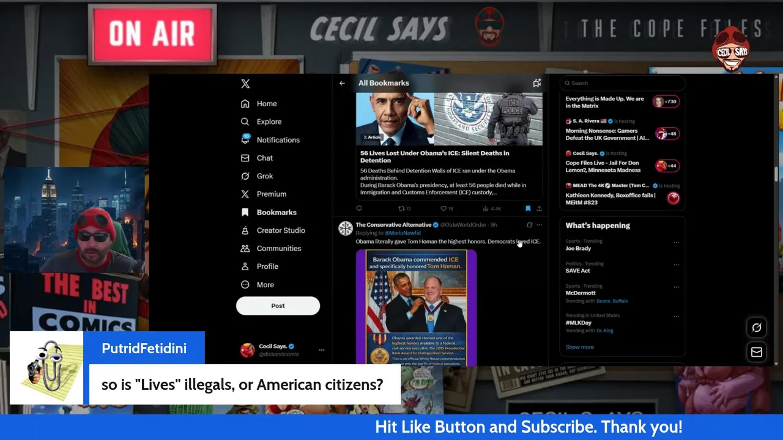This screenshot has width=783, height=440.
Task: Repost the article post showing 13 reposts
Action: tap(404, 208)
